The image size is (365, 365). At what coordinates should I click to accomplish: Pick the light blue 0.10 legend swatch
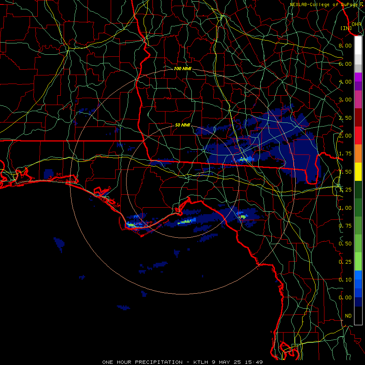(358, 275)
